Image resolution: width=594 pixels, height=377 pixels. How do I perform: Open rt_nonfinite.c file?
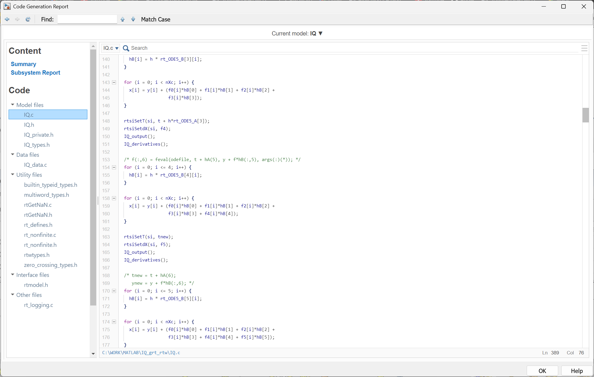[40, 235]
